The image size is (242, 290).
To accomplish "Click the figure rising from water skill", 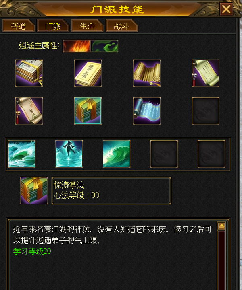I will pos(69,154).
